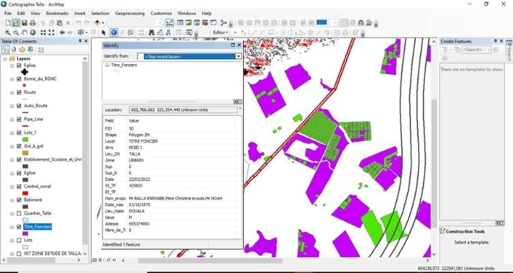Screen dimensions: 513x273
Task: Go back to previous extent
Action: [x=62, y=33]
